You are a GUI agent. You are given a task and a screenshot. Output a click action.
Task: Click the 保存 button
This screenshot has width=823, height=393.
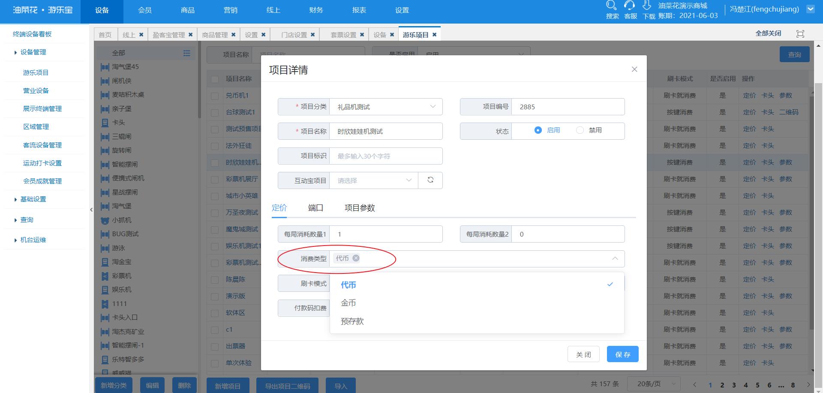click(x=623, y=354)
